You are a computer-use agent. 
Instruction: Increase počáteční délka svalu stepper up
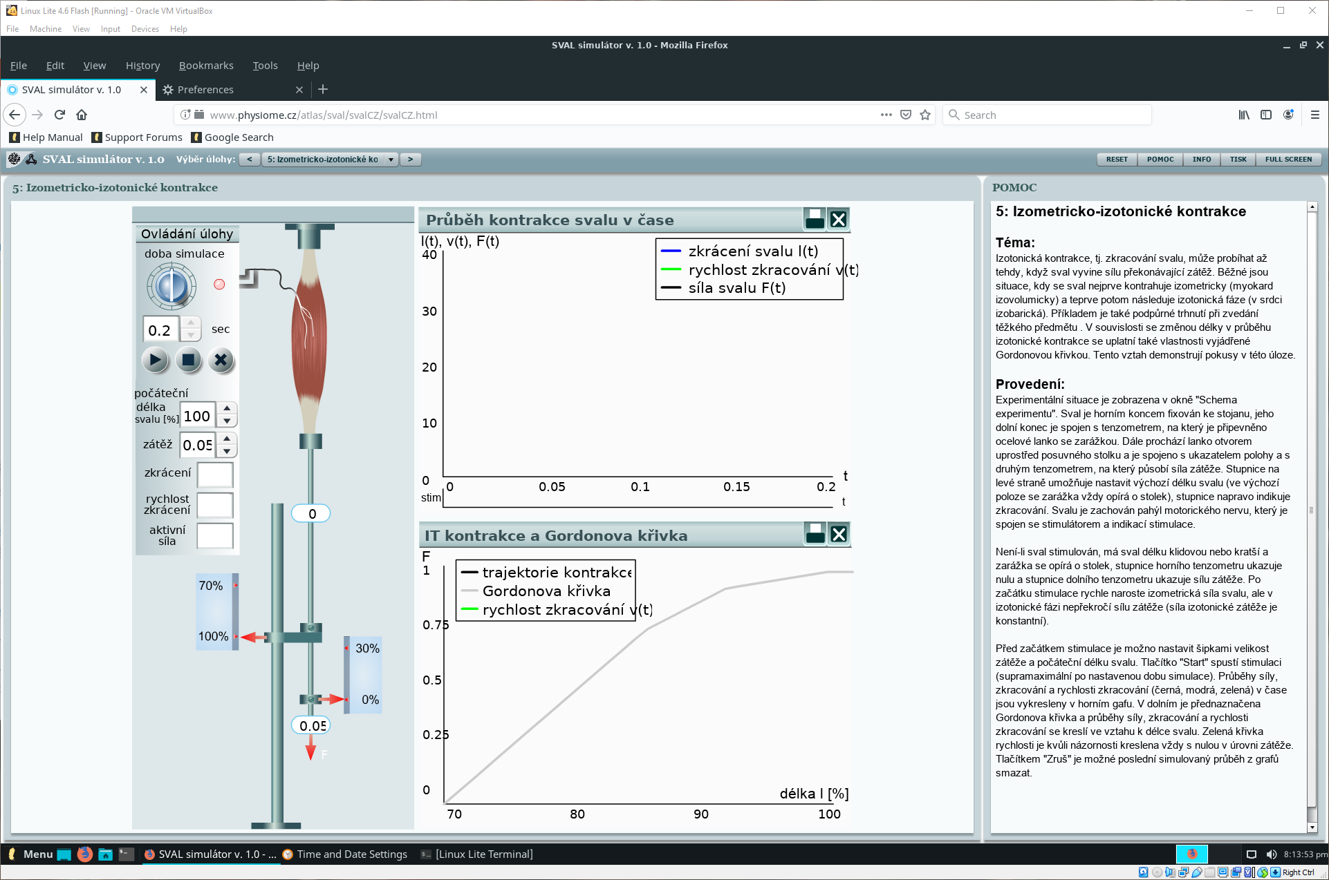[227, 408]
